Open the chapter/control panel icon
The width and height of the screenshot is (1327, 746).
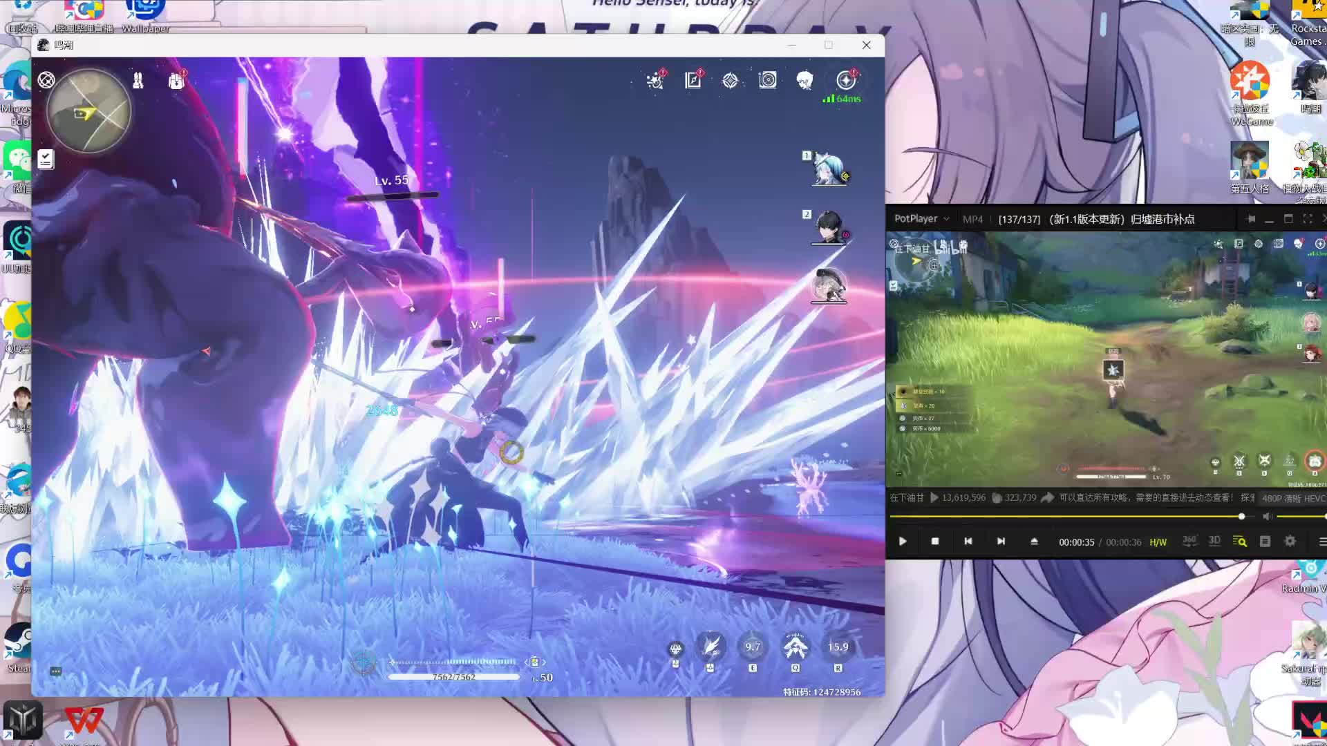(x=1265, y=542)
